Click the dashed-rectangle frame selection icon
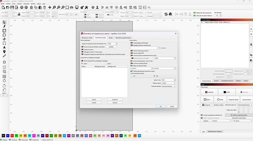This screenshot has width=253, height=141. pos(67,7)
